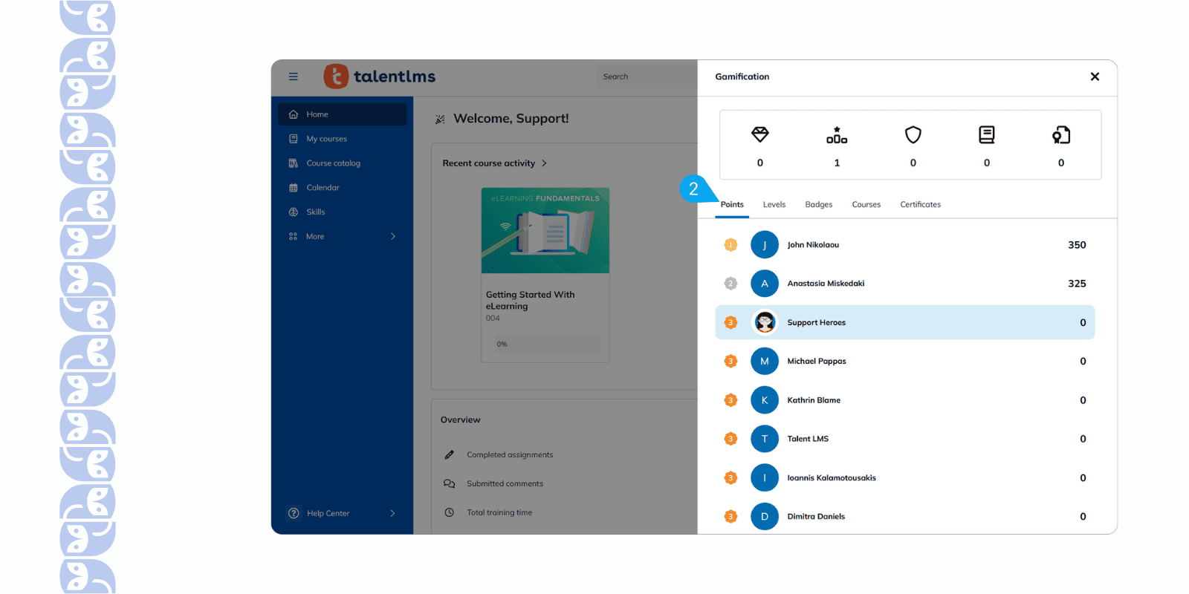Click Support Heroes profile picture

765,322
